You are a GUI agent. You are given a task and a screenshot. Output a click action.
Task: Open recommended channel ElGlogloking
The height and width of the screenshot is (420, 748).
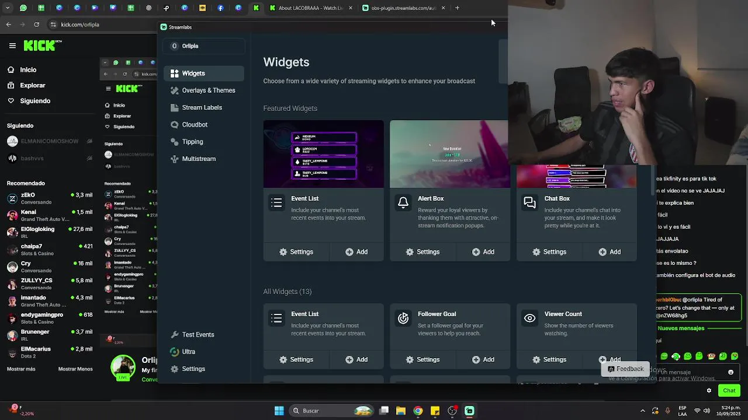50,232
